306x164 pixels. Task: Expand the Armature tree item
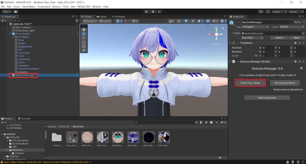13,37
